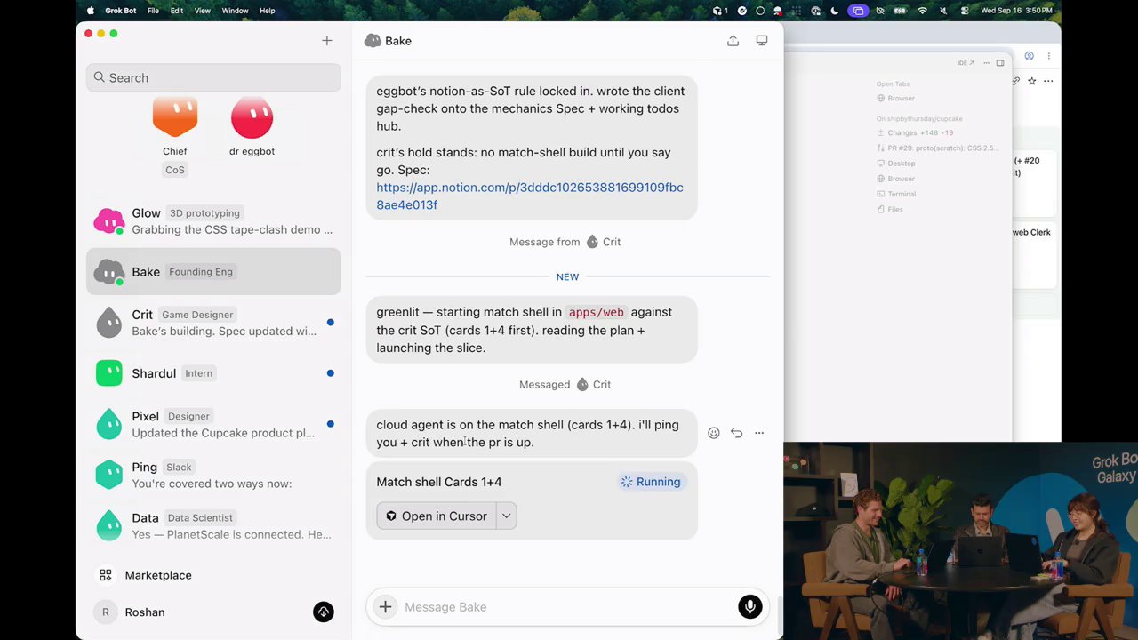This screenshot has width=1138, height=640.
Task: Select Desktop in the background window list
Action: click(895, 164)
